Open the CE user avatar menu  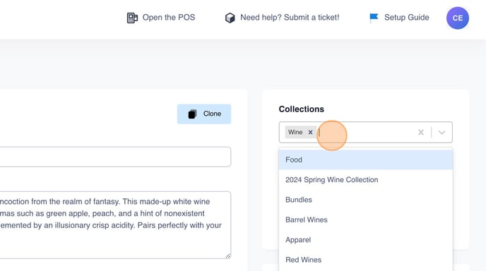point(458,18)
